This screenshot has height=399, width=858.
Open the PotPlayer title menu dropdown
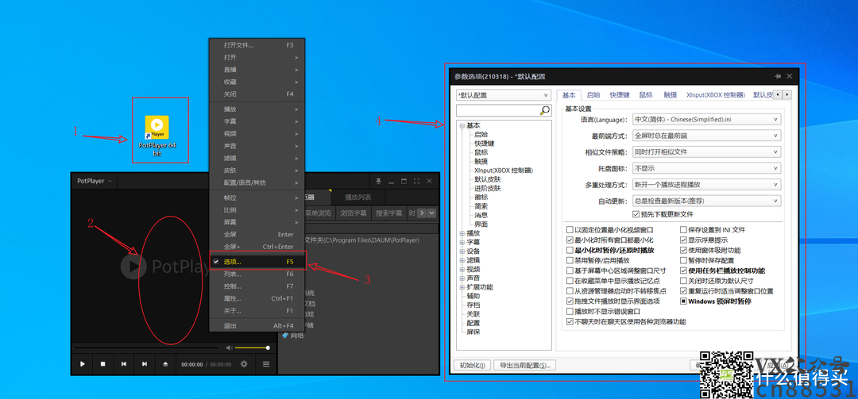(x=94, y=181)
